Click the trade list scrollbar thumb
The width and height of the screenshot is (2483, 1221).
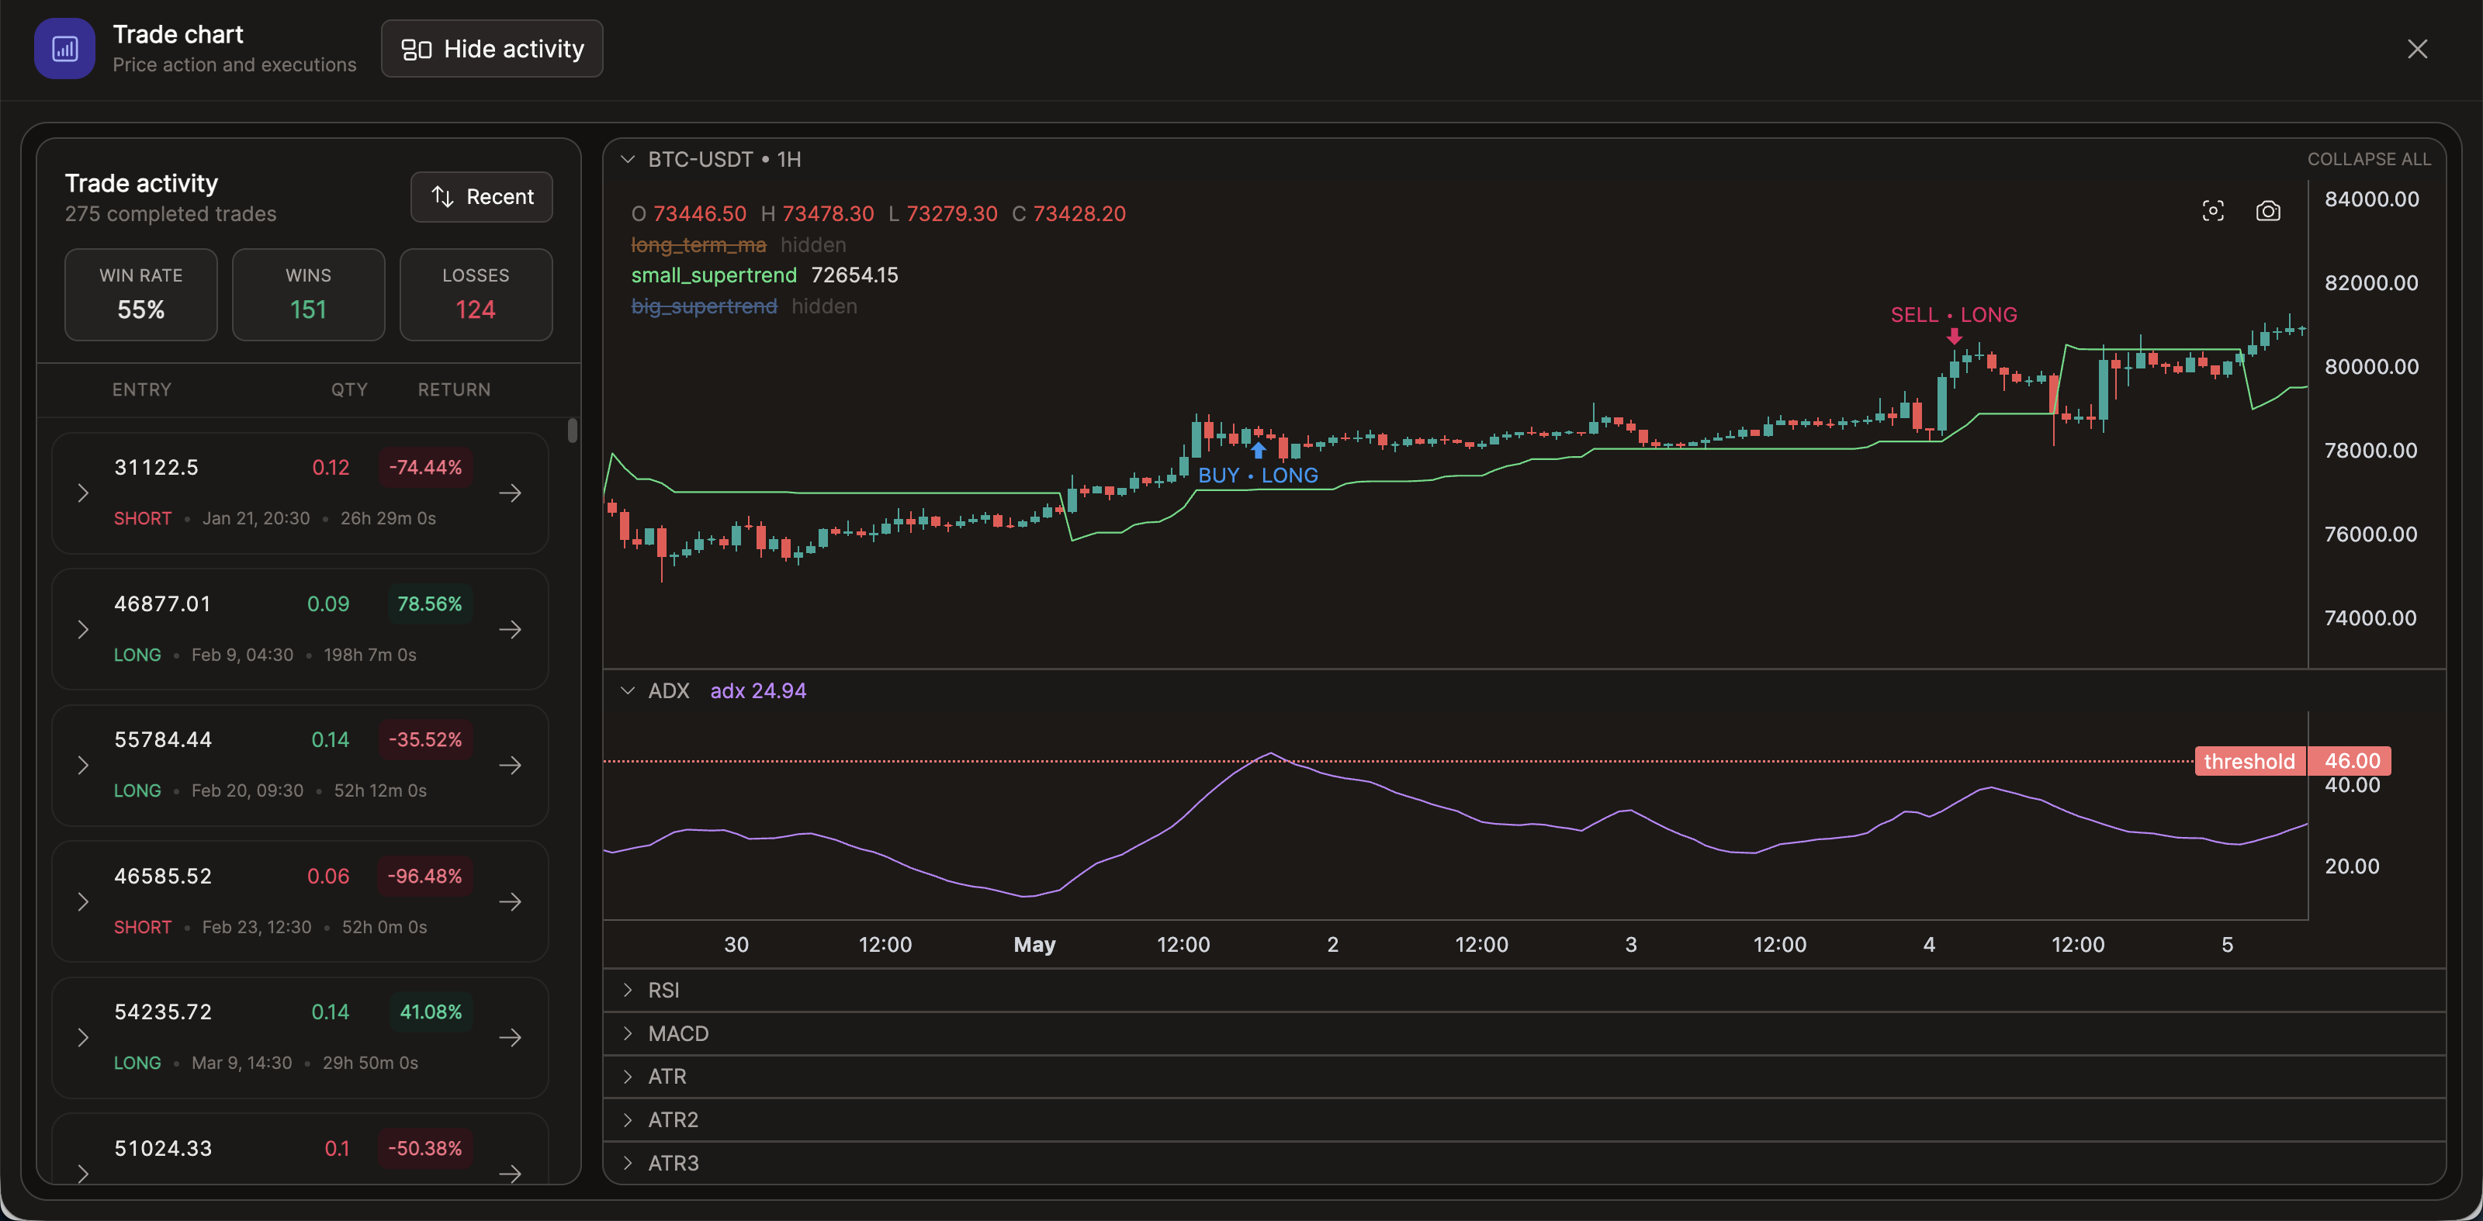tap(573, 431)
